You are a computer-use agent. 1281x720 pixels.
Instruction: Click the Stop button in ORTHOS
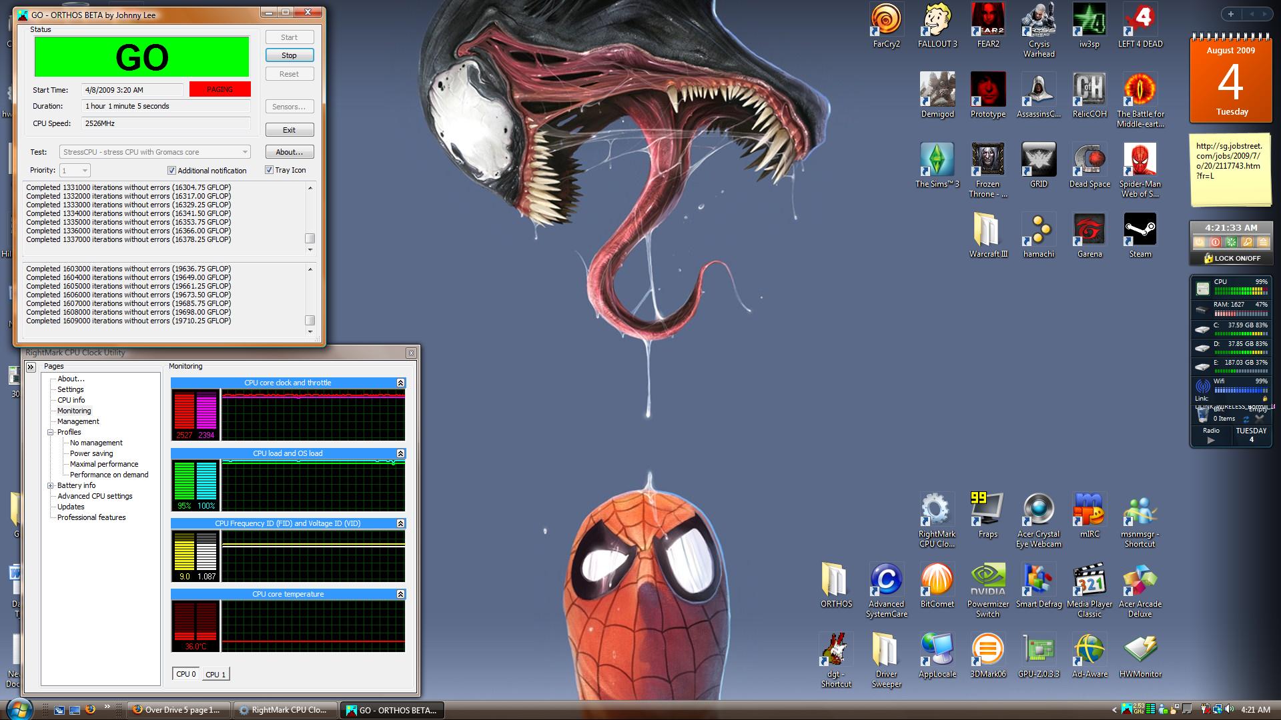289,55
